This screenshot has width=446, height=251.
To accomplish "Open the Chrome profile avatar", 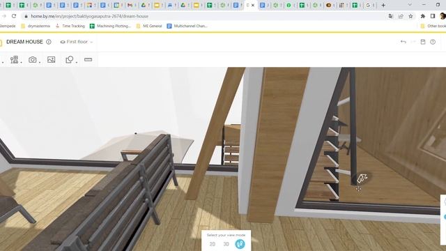I will click(x=443, y=16).
